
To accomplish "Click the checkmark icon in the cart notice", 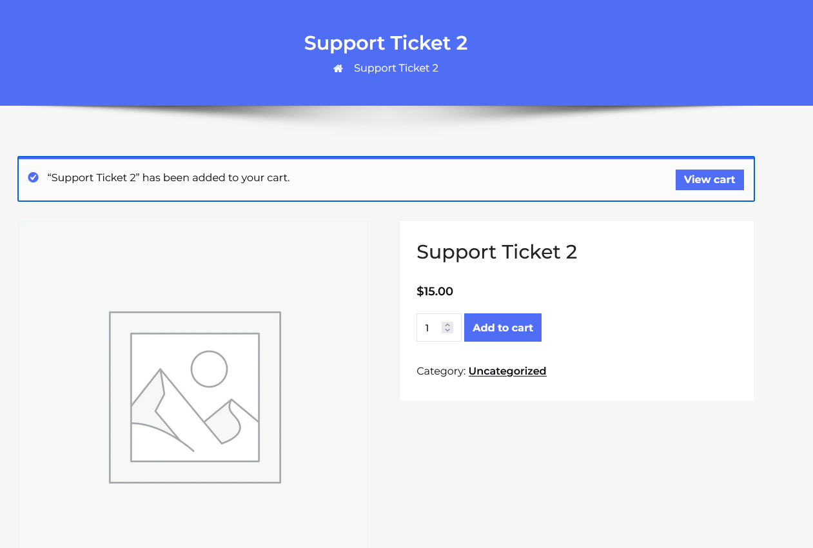I will 34,177.
